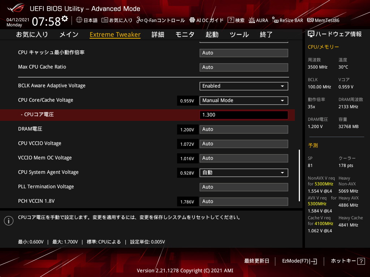Image resolution: width=370 pixels, height=277 pixels.
Task: Click the 07:58 clock display
Action: coord(46,21)
